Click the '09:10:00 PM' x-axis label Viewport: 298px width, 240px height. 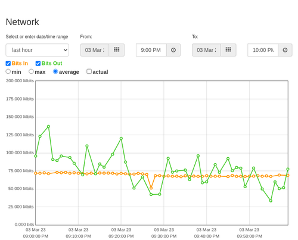click(x=78, y=236)
